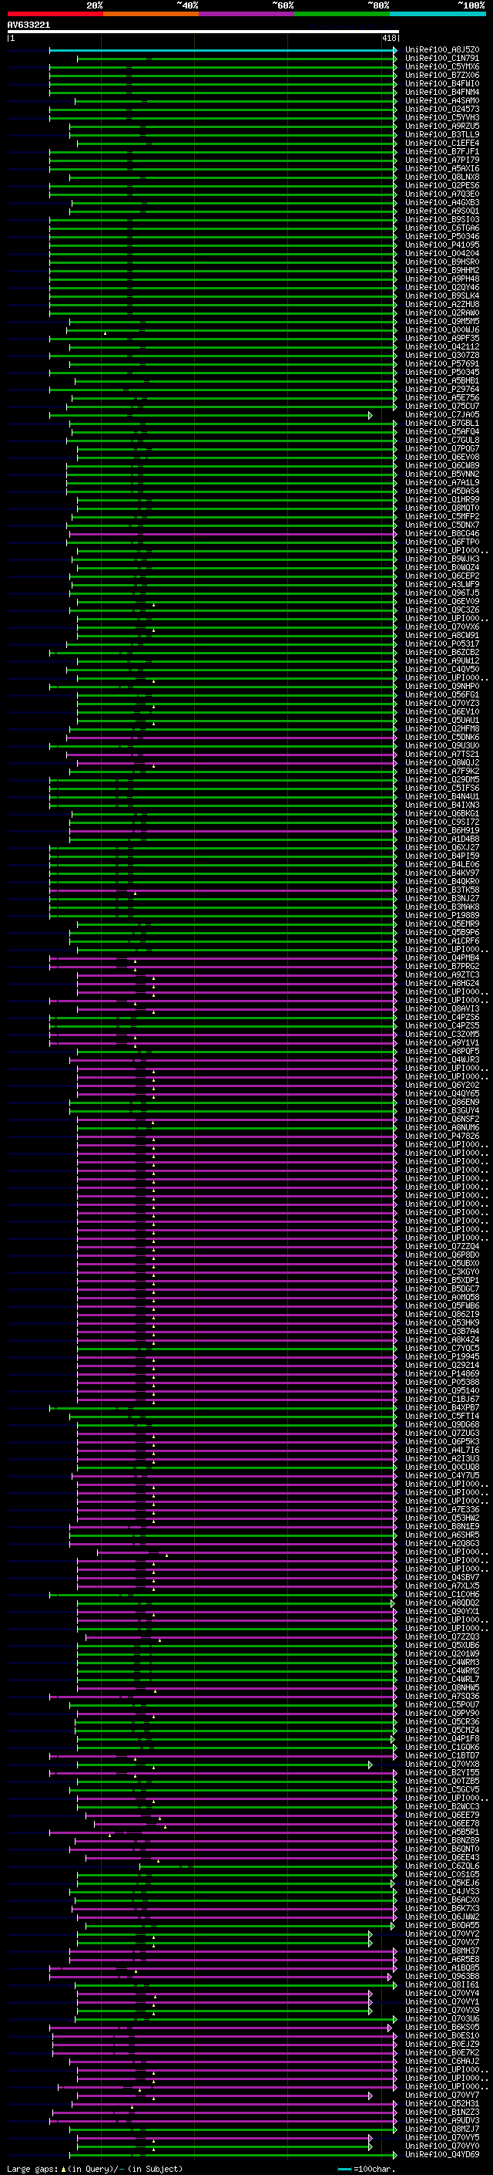Click the orange ~40% identity legend segment

tap(151, 14)
